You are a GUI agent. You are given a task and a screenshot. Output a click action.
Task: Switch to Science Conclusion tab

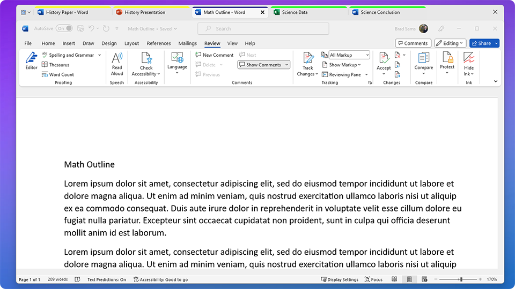[387, 12]
